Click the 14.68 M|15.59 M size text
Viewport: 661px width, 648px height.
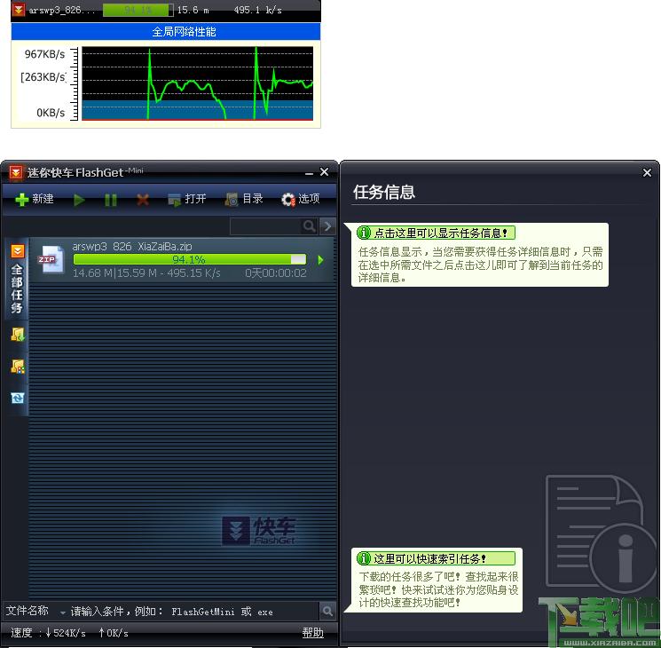coord(114,273)
